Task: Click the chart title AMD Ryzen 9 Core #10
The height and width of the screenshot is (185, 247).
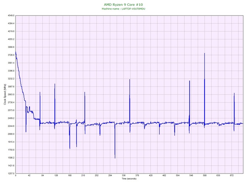Action: point(123,4)
